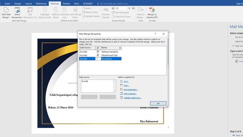The width and height of the screenshot is (243, 137).
Task: Click the Validate addresses icon
Action: (x=121, y=98)
